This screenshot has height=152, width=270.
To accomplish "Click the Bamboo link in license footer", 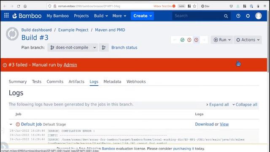I will tap(108, 149).
